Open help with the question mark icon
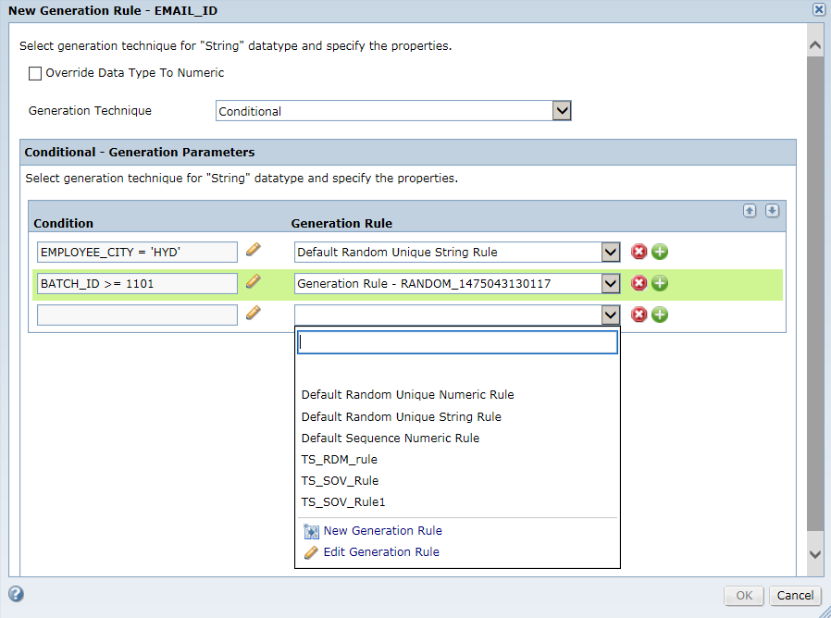This screenshot has height=618, width=831. (x=16, y=594)
